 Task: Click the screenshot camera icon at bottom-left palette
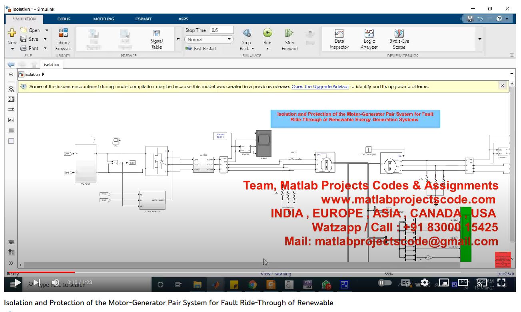[11, 242]
